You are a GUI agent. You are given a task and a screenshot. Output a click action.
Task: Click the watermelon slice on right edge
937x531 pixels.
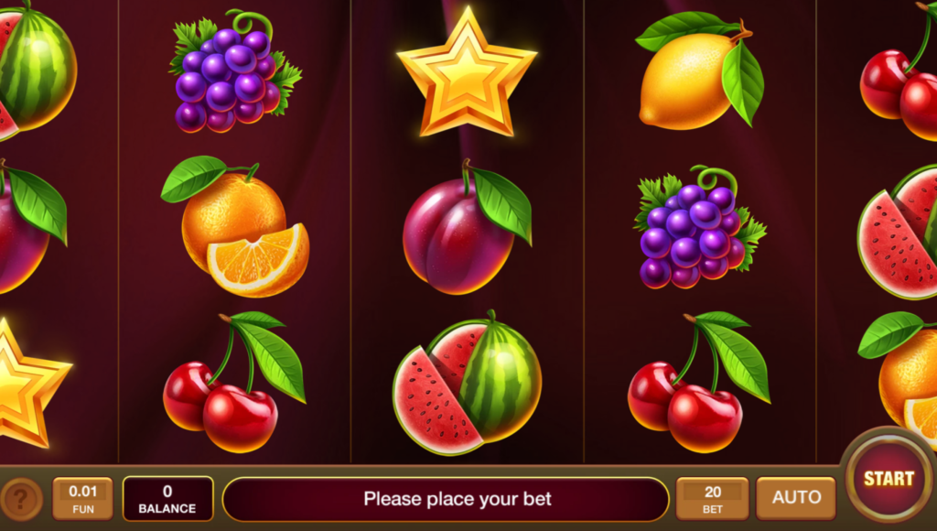899,233
